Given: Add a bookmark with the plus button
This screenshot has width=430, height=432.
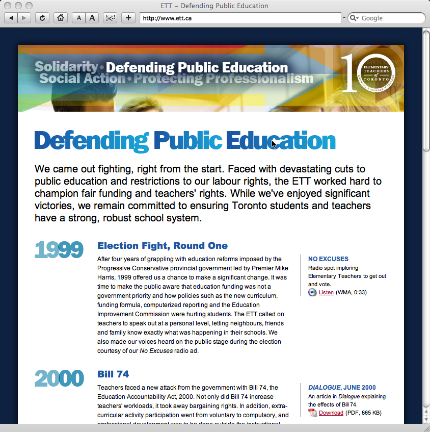Looking at the screenshot, I should pyautogui.click(x=128, y=18).
